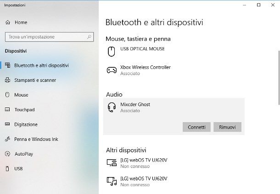The image size is (280, 194).
Task: Open Stampanti e scanner settings
Action: 35,80
